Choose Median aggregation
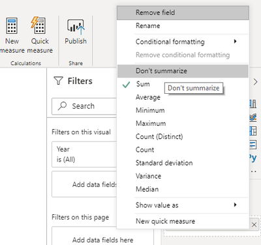The image size is (261, 245). click(183, 189)
